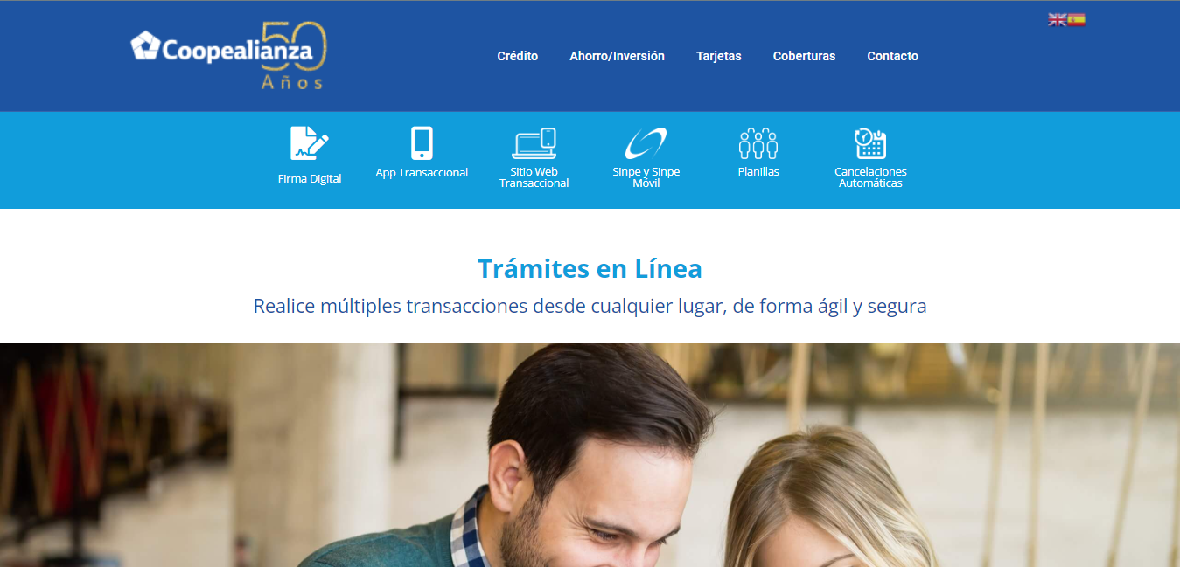Open the App Transaccional phone icon

422,143
